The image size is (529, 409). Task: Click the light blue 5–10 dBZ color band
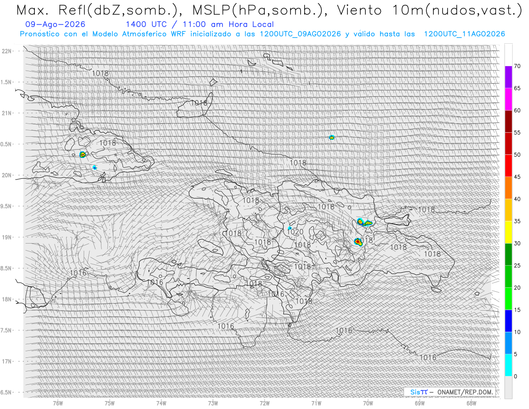tap(508, 343)
